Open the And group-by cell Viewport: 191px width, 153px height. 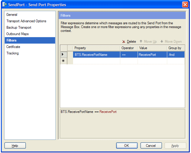176,54
